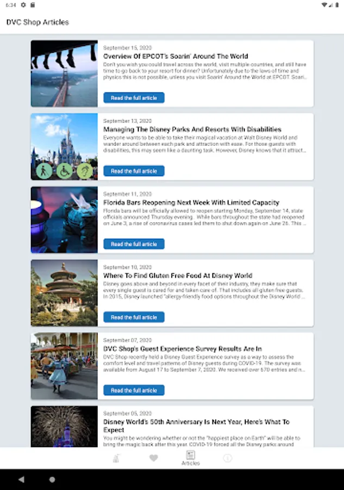Select the Articles tab
The image size is (344, 490).
191,458
